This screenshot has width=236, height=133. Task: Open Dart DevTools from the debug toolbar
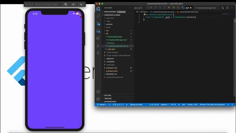click(183, 8)
